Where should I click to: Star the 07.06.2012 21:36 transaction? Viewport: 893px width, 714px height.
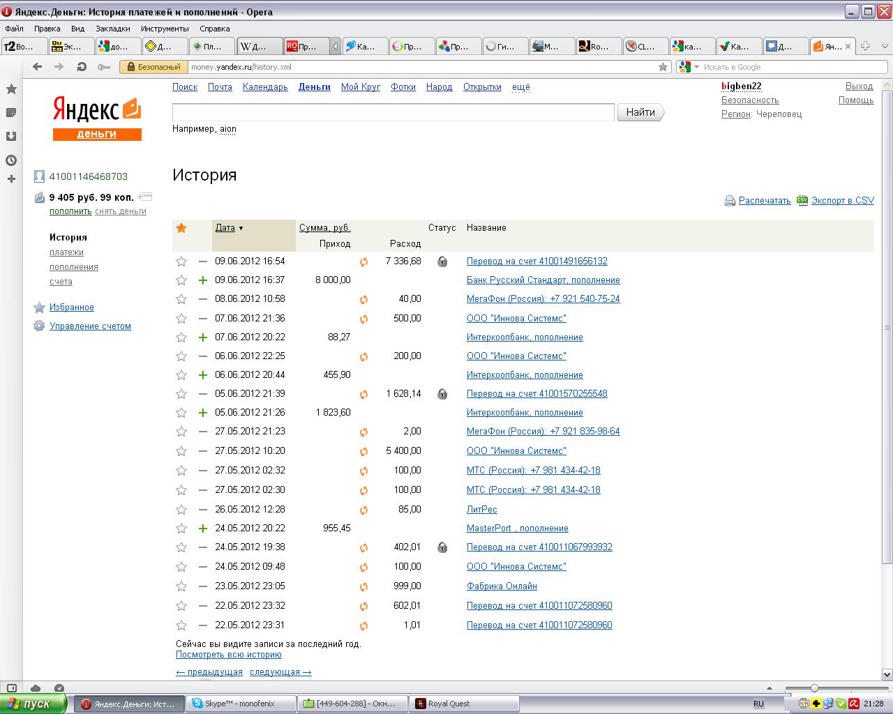coord(181,319)
